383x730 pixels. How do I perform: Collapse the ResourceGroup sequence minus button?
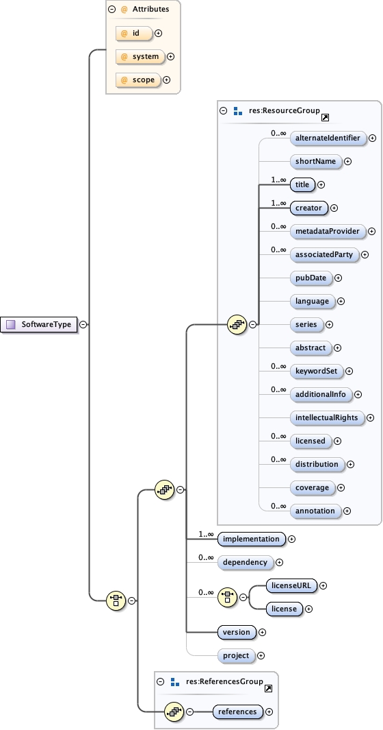(x=252, y=324)
